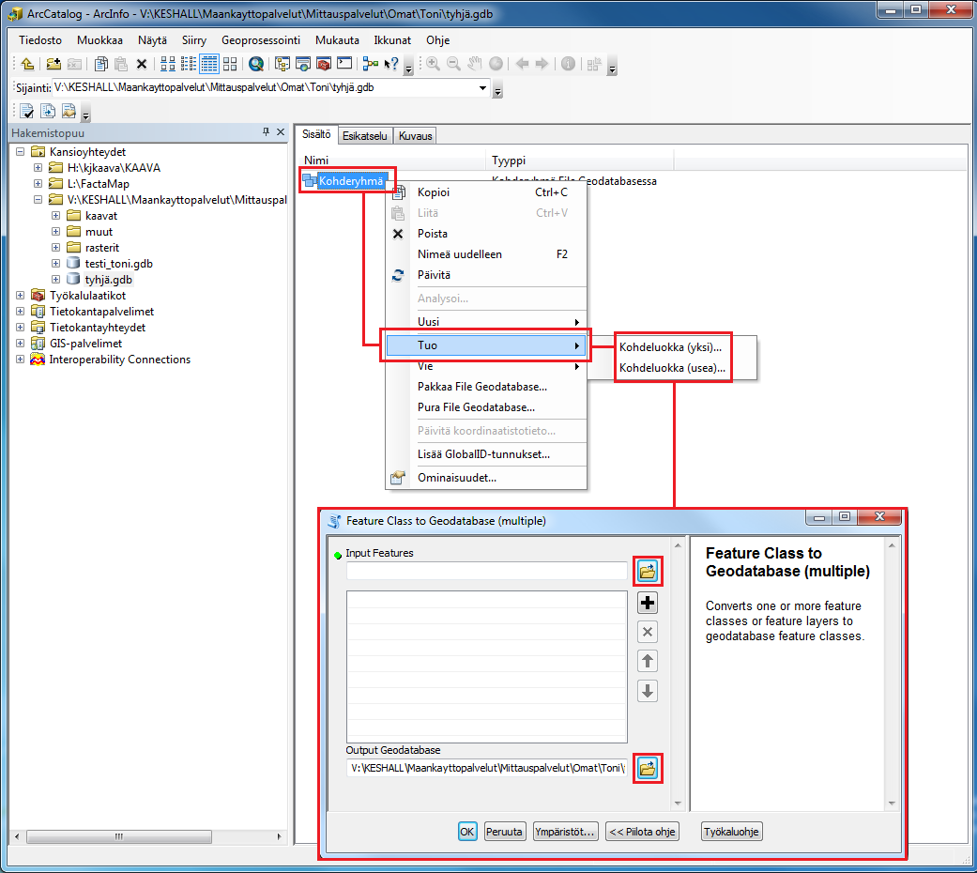Click the Zoom Out magnifier icon
The image size is (977, 873).
[x=453, y=64]
